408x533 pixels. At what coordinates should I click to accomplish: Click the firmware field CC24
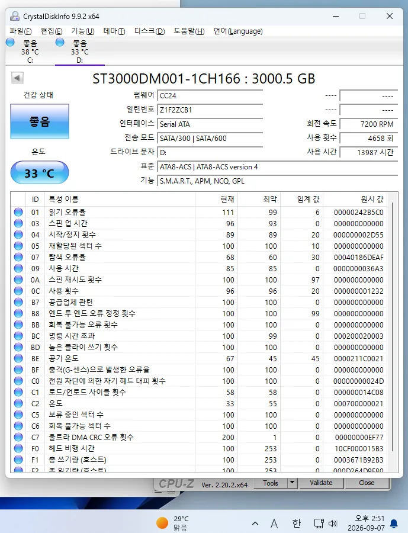pos(210,96)
